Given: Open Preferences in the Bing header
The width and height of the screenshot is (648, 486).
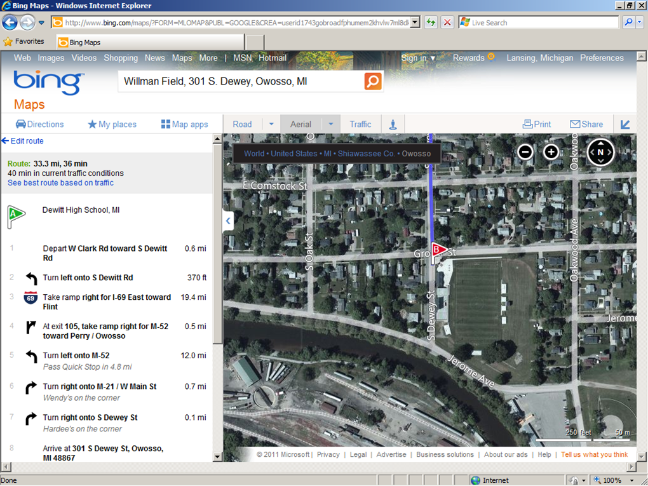Looking at the screenshot, I should 602,58.
